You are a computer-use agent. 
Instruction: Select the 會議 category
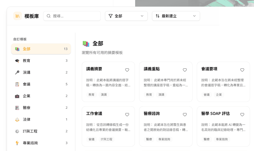pos(41,84)
